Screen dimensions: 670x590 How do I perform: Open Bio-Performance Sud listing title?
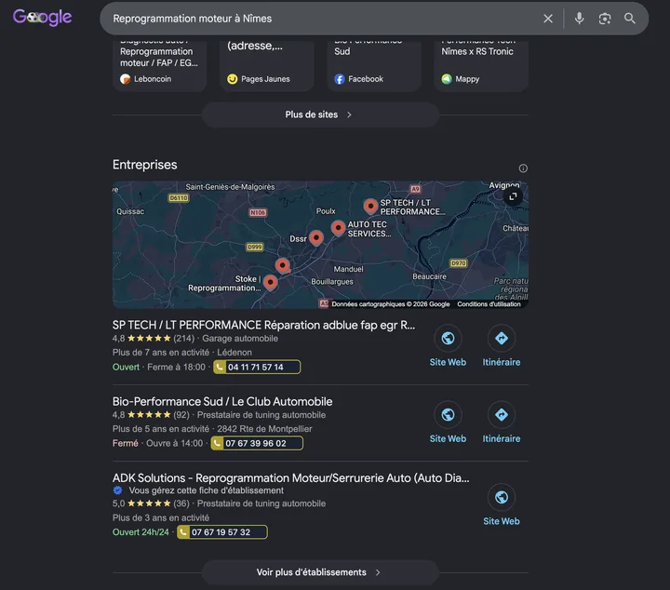222,402
